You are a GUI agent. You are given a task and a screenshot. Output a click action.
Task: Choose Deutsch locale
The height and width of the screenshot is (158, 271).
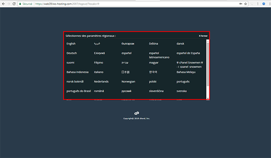[x=72, y=53]
